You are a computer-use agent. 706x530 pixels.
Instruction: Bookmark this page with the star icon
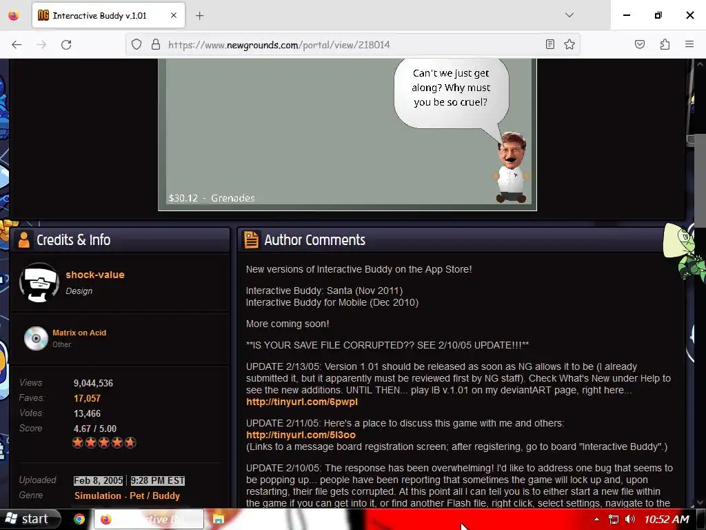569,44
